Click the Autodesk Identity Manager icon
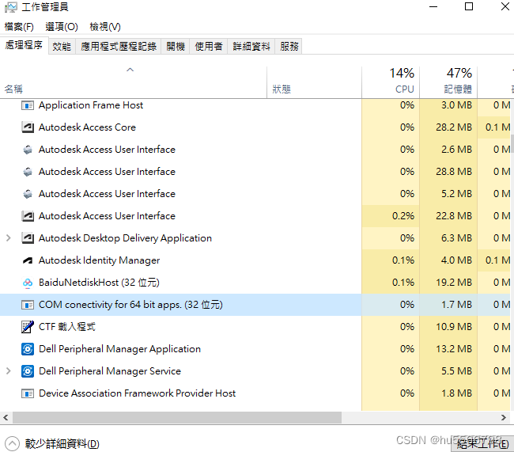The width and height of the screenshot is (514, 452). click(28, 260)
